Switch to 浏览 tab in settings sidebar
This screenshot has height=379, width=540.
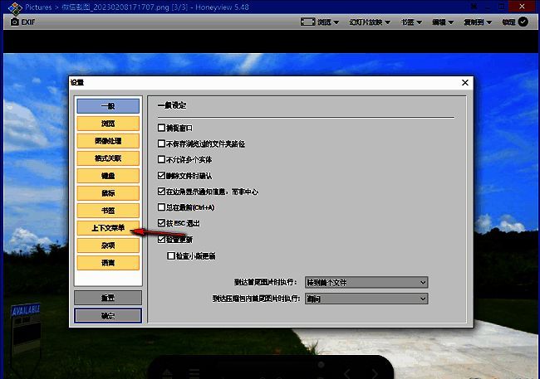tap(108, 124)
